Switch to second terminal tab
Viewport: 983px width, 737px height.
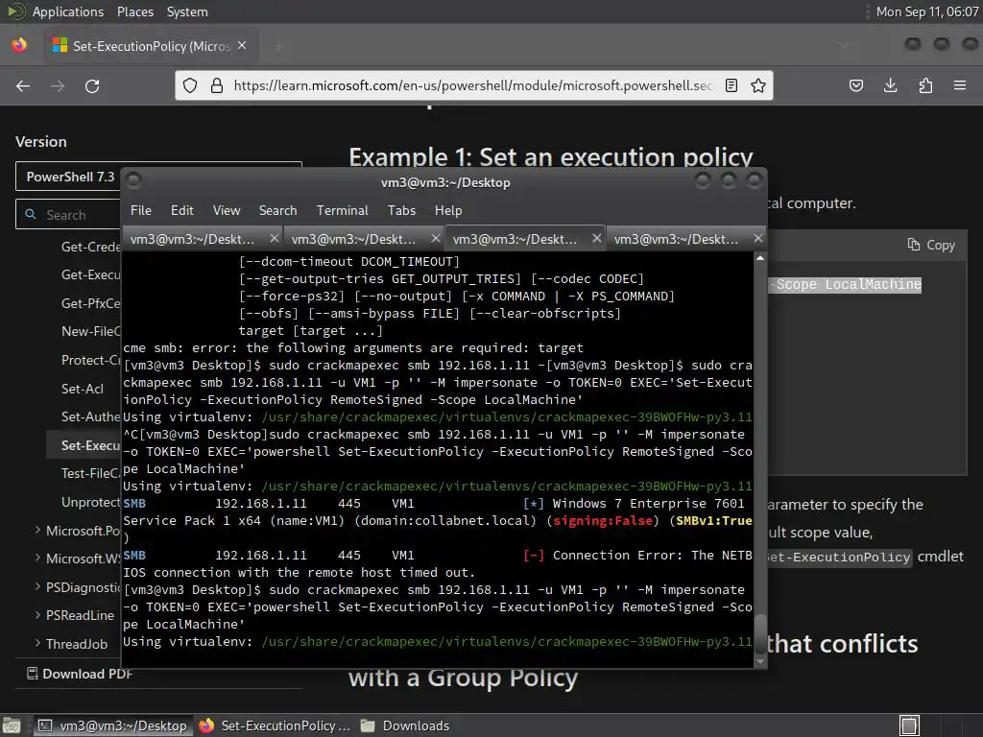pos(353,239)
